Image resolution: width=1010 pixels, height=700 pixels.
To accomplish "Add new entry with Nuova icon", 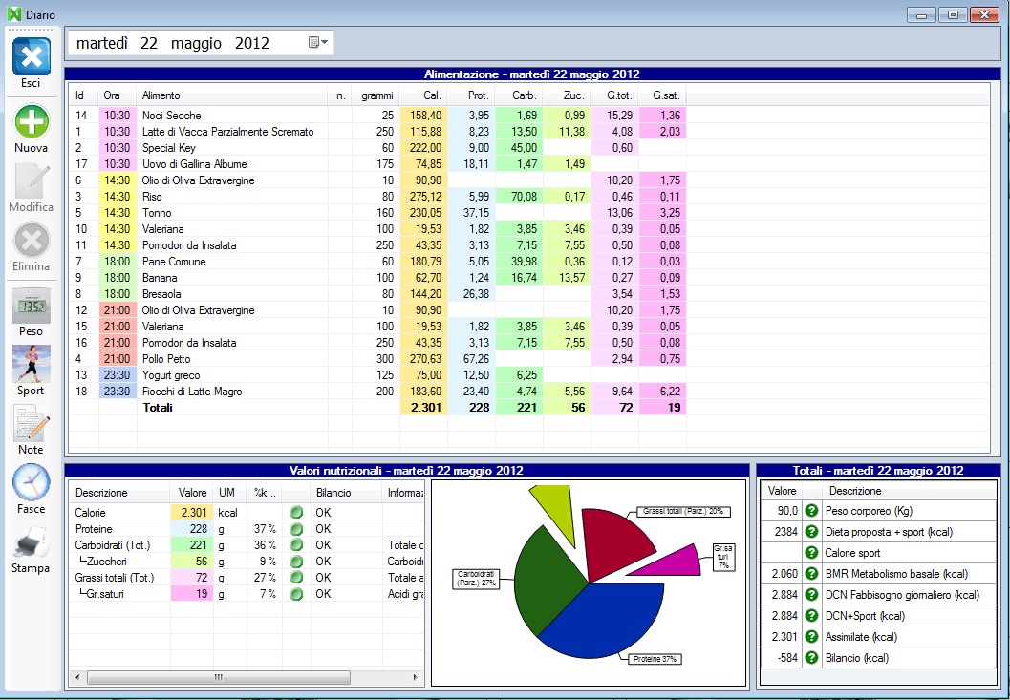I will [x=31, y=122].
